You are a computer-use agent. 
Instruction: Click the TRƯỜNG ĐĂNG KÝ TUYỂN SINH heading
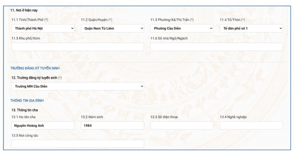pos(35,68)
